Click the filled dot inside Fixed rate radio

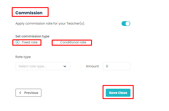18,42
